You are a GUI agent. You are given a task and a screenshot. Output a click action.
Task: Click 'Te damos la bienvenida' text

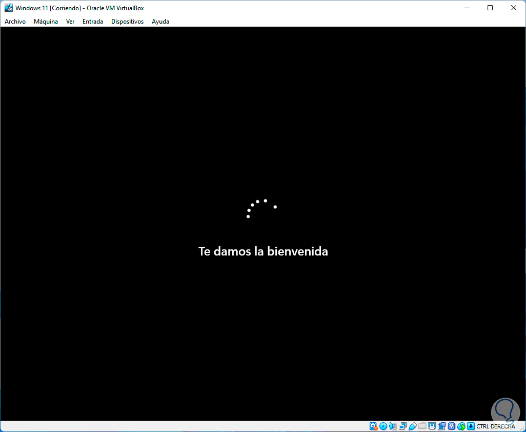coord(263,251)
